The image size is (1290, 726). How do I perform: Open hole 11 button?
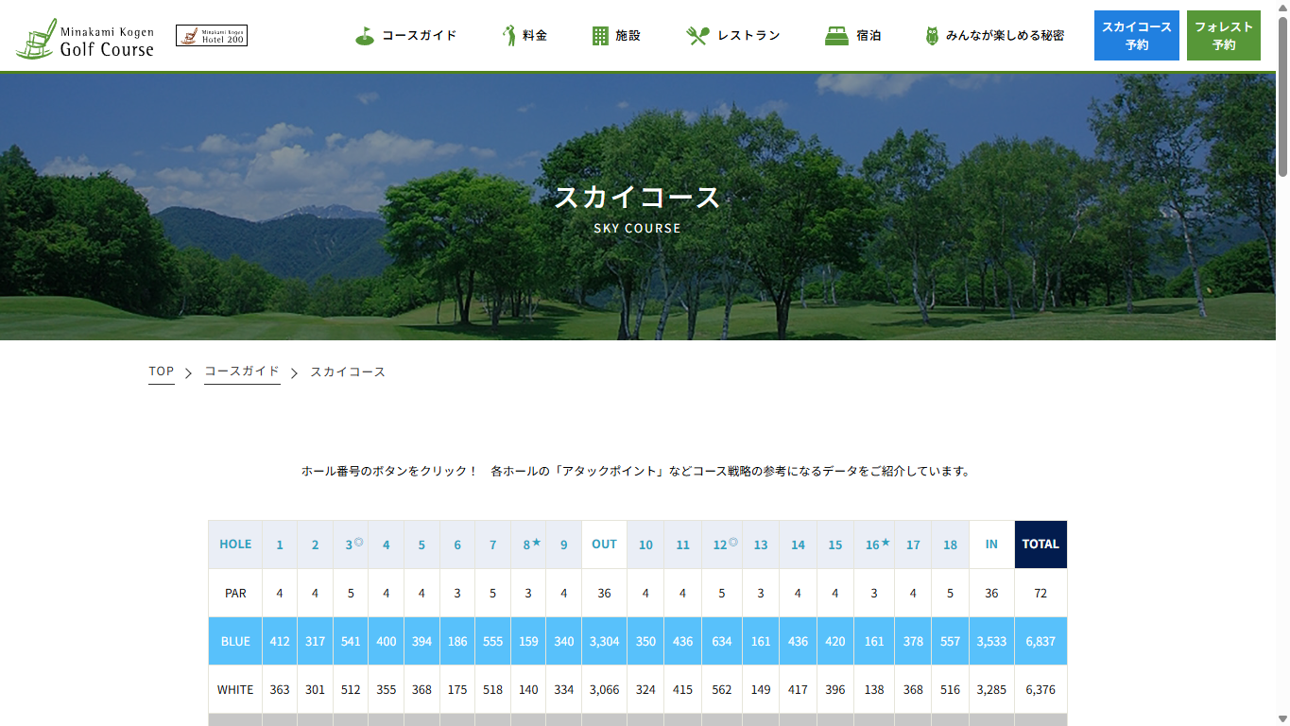point(683,544)
